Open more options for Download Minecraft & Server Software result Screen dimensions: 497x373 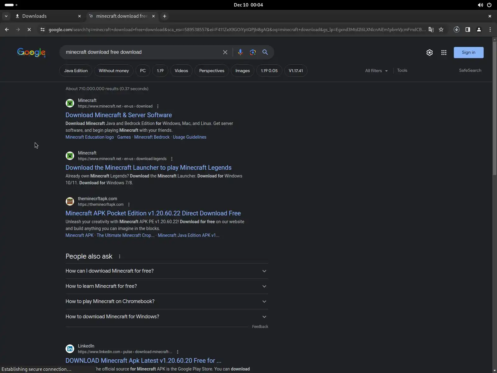158,106
